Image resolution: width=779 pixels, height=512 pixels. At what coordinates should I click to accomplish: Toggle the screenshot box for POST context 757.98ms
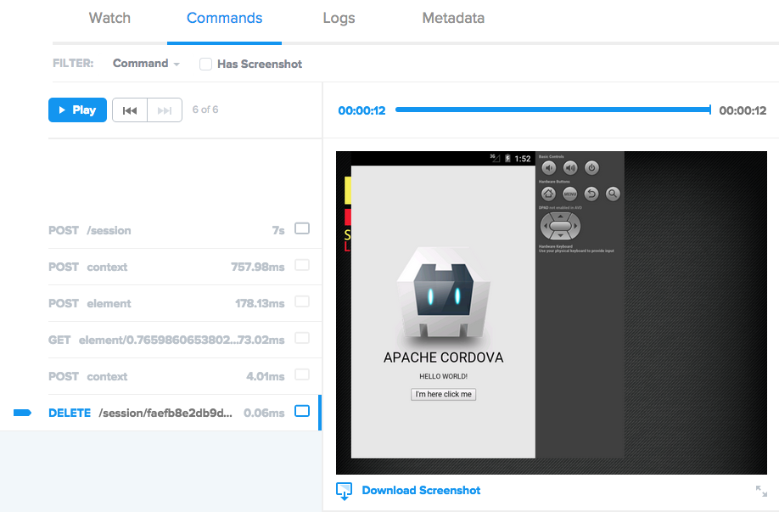click(302, 265)
